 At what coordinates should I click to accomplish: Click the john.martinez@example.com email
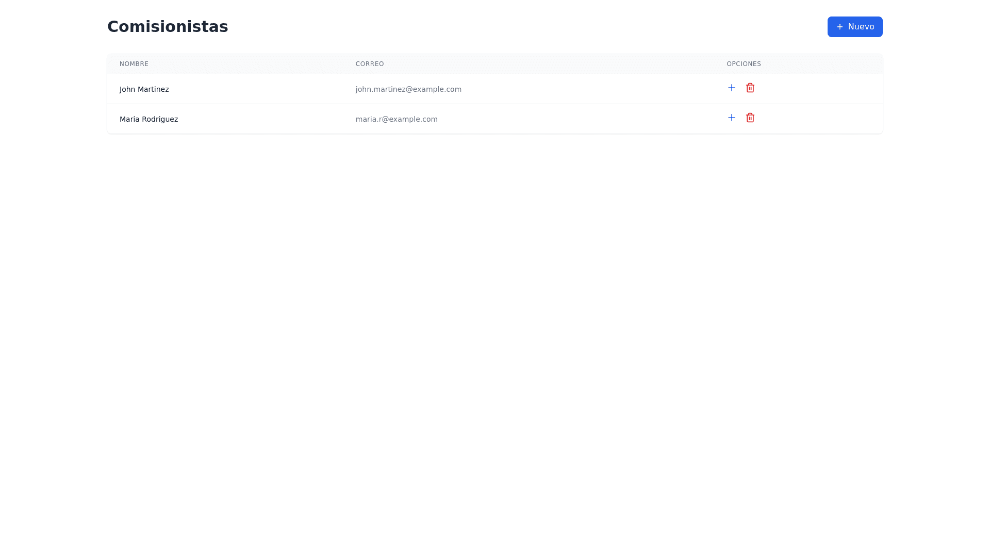[408, 89]
